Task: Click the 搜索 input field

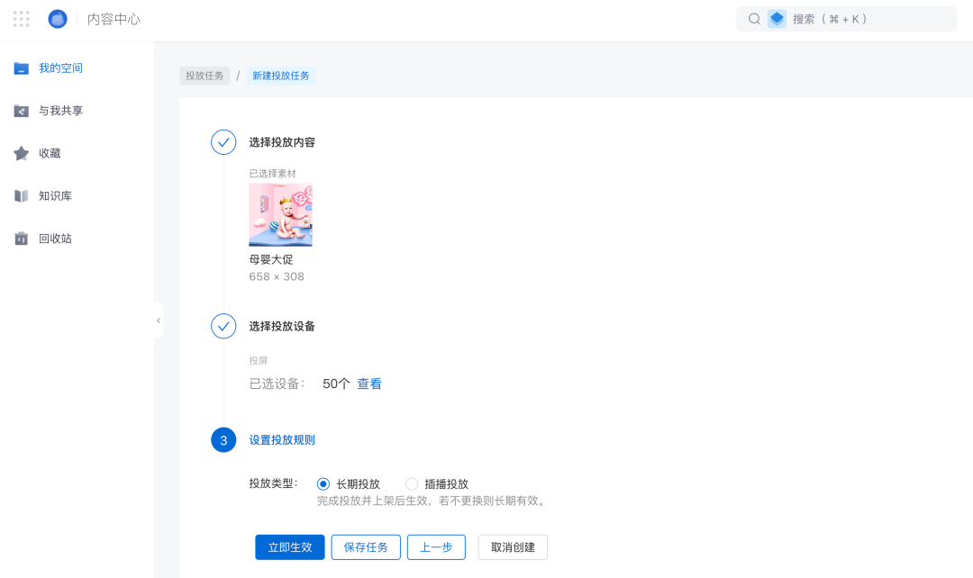Action: [846, 19]
